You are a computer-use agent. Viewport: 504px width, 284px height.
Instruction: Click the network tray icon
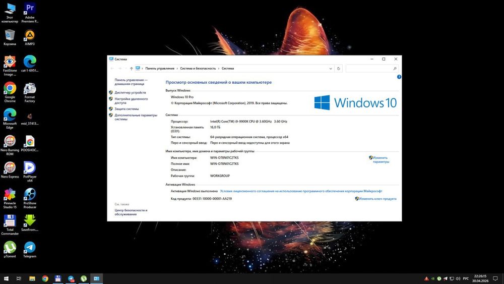(x=452, y=278)
